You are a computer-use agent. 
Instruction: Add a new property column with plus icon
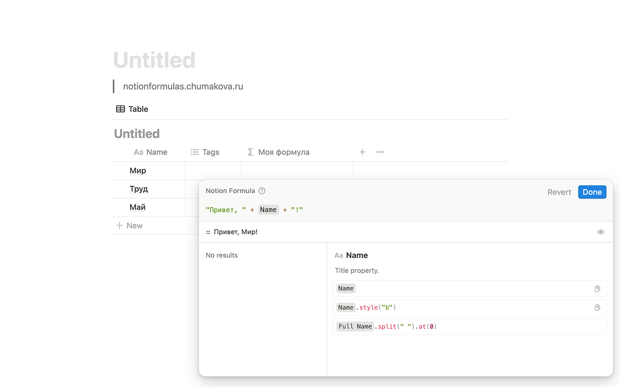(363, 152)
